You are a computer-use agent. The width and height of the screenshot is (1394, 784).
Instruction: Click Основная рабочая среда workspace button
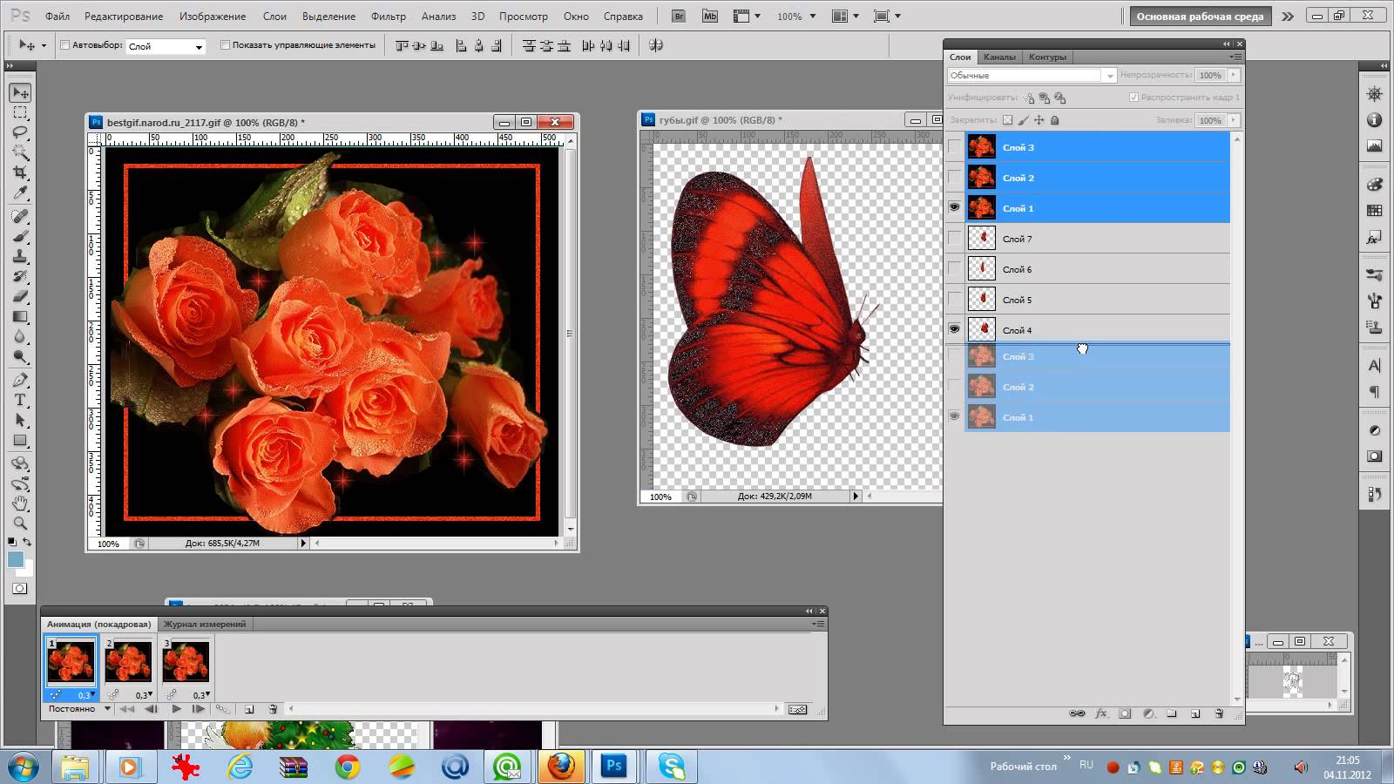coord(1200,16)
